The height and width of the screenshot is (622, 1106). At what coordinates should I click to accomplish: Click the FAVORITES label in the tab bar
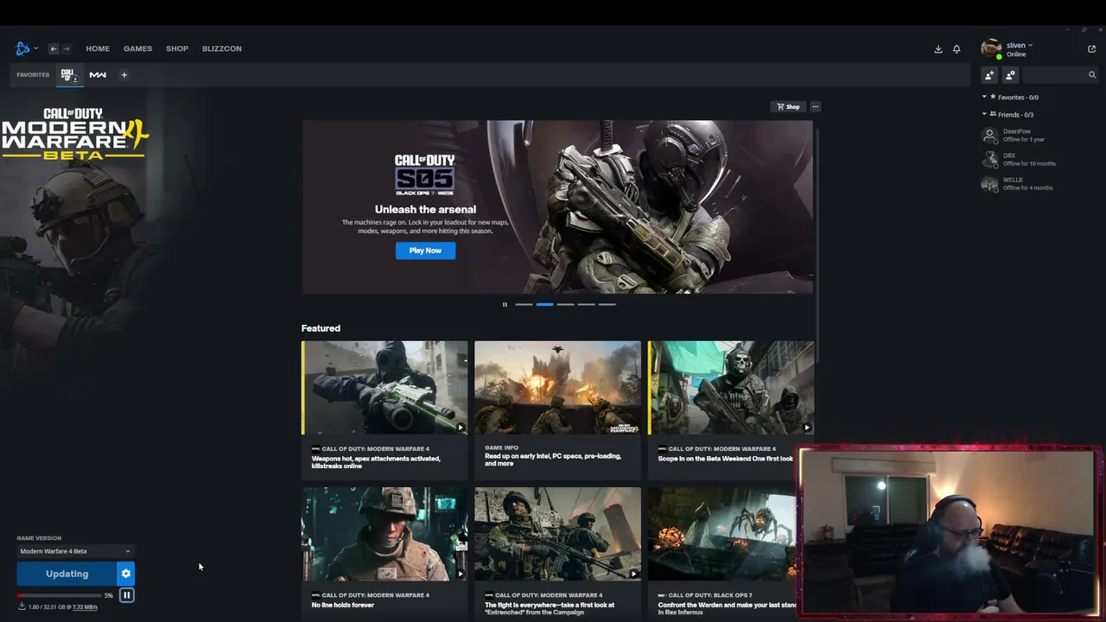pyautogui.click(x=33, y=75)
